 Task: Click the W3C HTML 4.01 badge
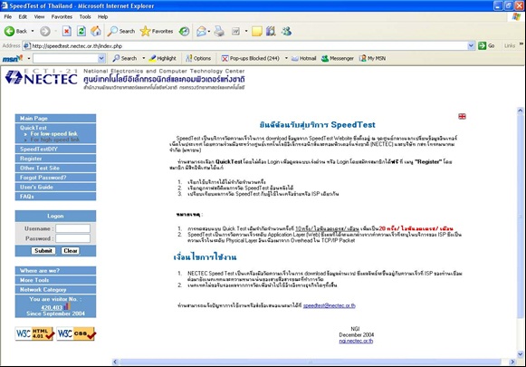tap(34, 333)
